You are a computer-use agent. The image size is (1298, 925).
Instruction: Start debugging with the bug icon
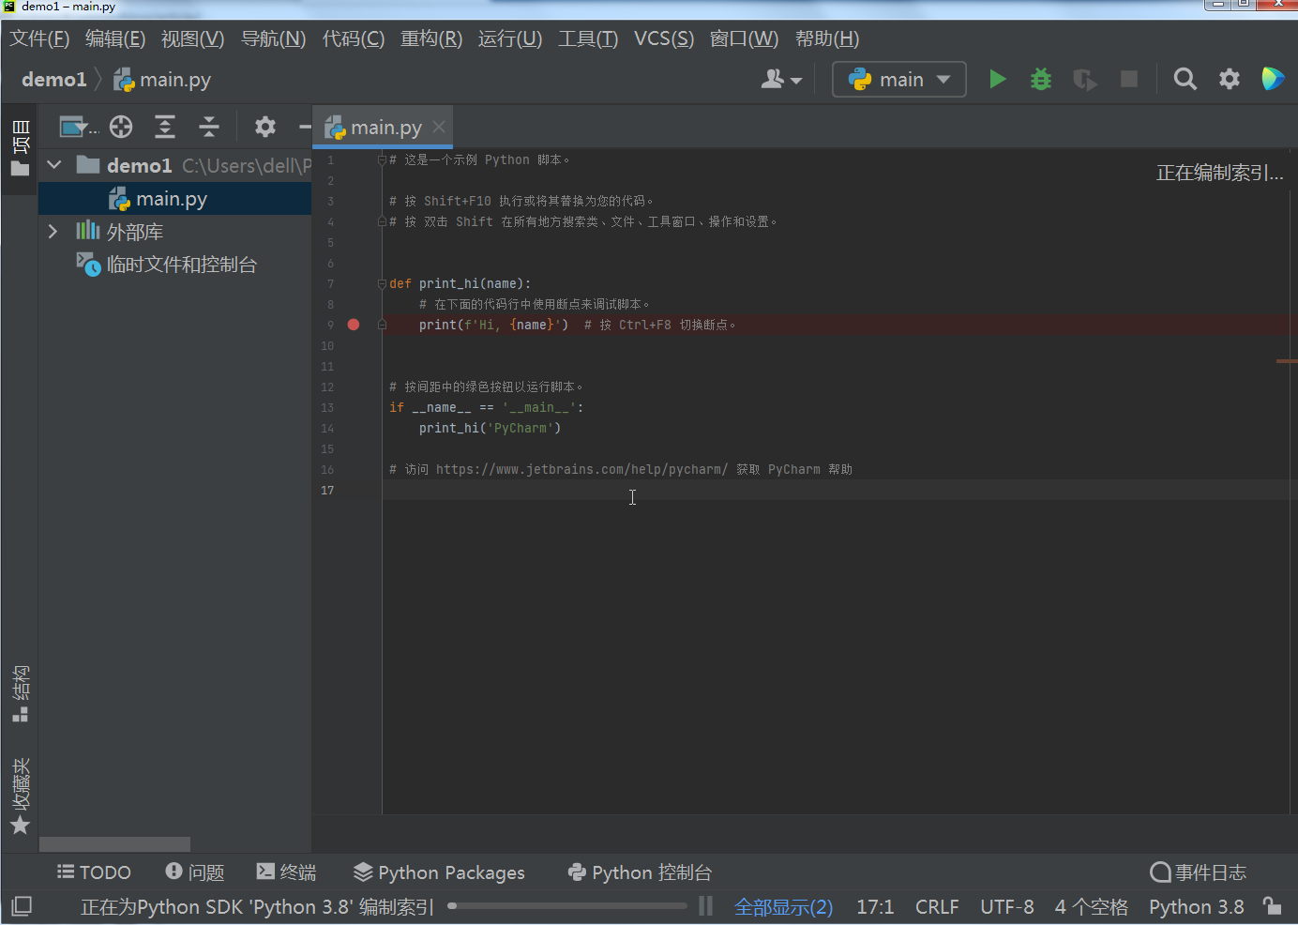click(1040, 80)
